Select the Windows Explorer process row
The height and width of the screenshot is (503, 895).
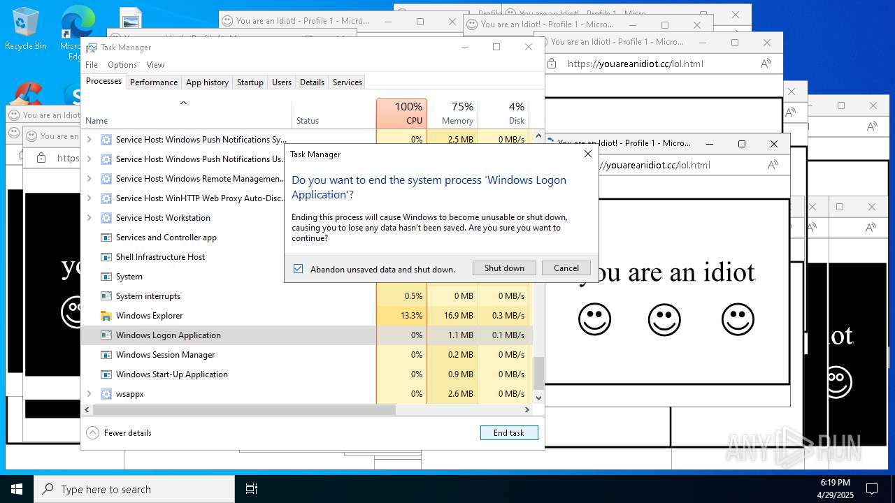pos(306,316)
